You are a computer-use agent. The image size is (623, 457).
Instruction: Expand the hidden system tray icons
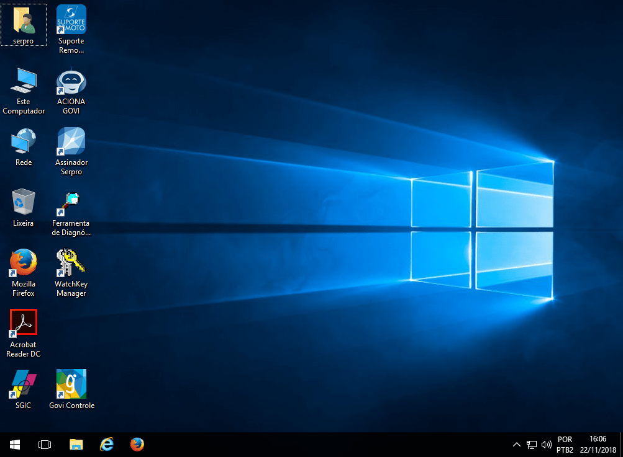pos(516,445)
